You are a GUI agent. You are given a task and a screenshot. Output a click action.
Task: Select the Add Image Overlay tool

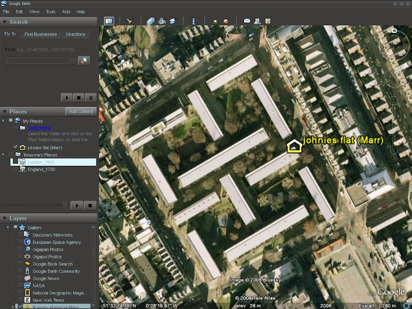tap(173, 21)
